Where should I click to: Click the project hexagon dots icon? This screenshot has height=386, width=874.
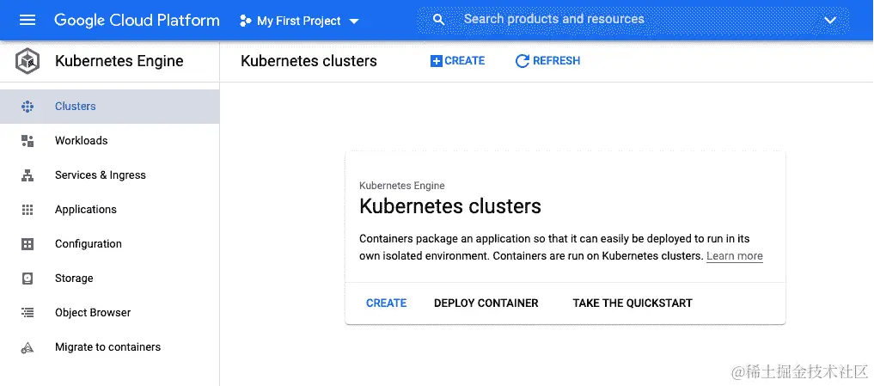point(245,21)
